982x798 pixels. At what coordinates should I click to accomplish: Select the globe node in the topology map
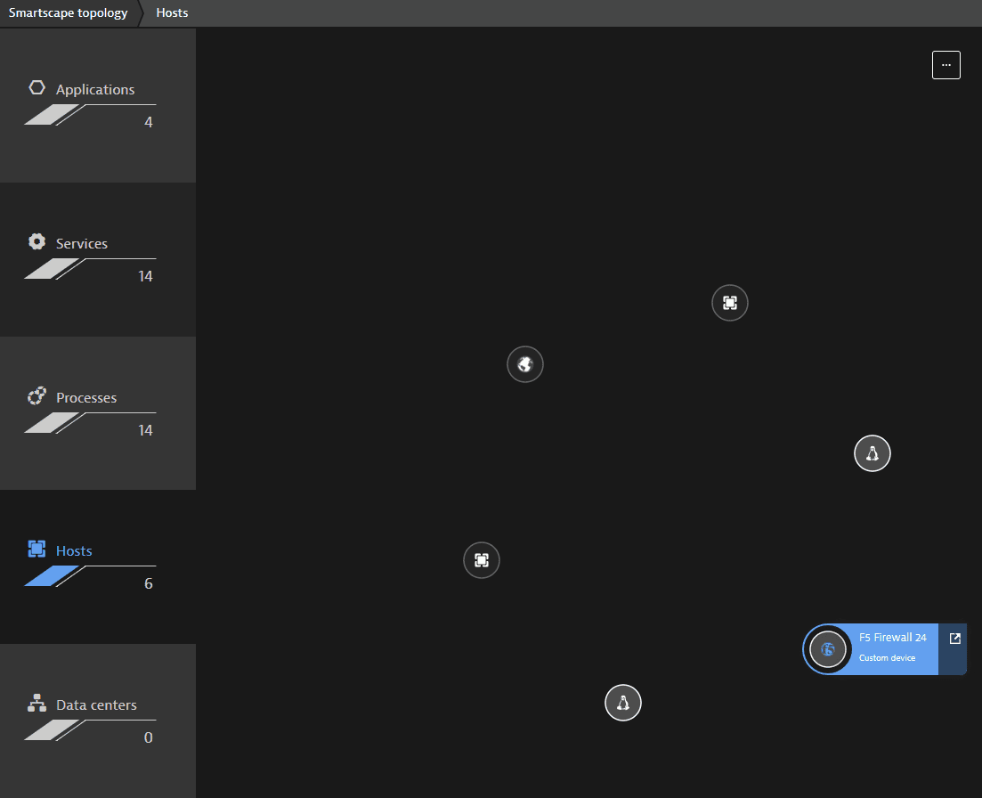click(524, 363)
